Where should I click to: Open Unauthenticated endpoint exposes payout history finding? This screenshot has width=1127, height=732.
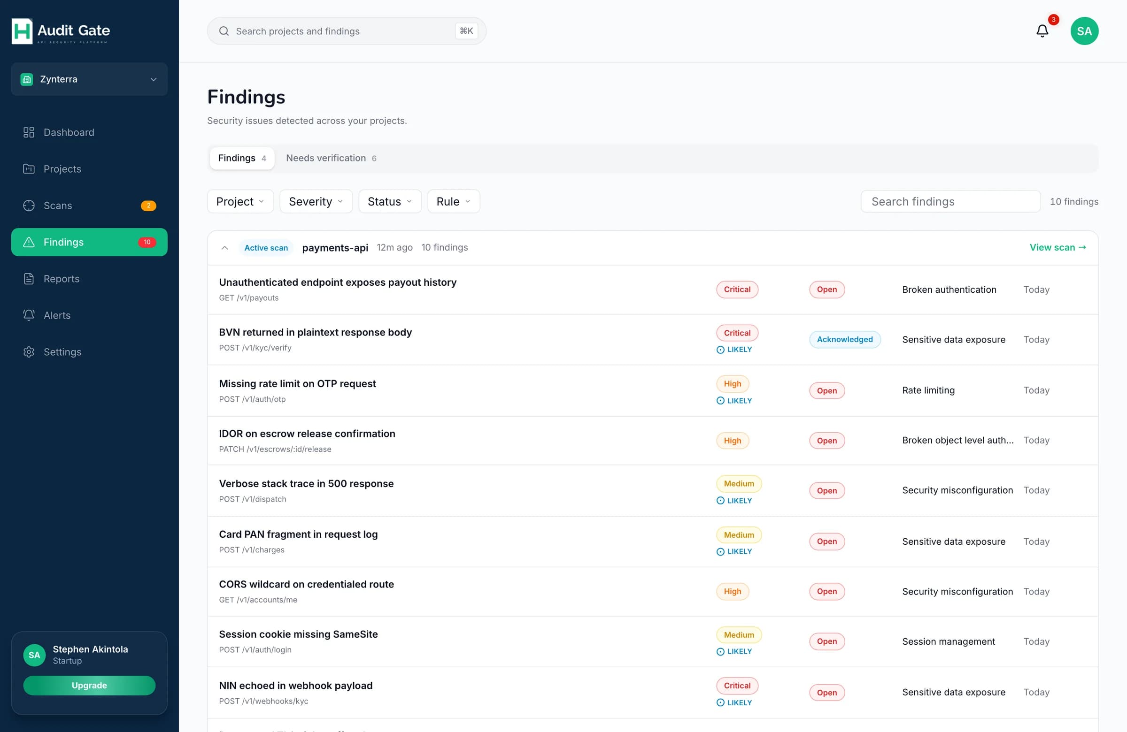pyautogui.click(x=653, y=290)
